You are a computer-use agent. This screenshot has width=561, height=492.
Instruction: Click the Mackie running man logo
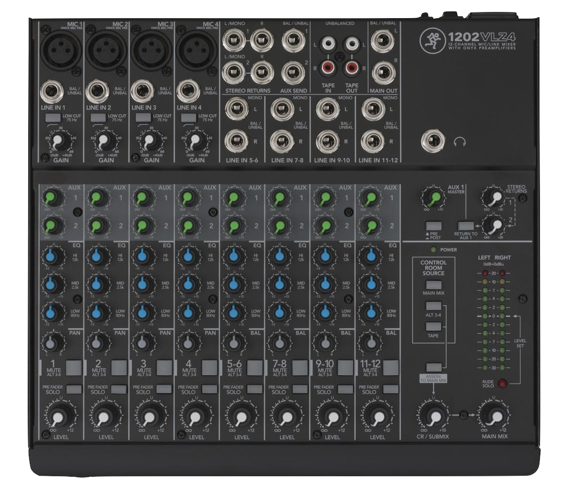pos(433,41)
